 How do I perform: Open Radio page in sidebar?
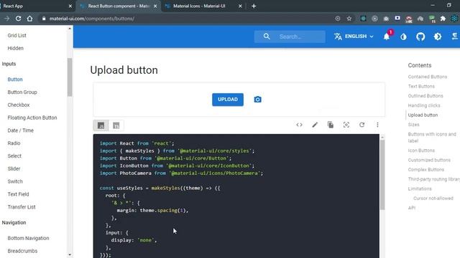(x=14, y=143)
